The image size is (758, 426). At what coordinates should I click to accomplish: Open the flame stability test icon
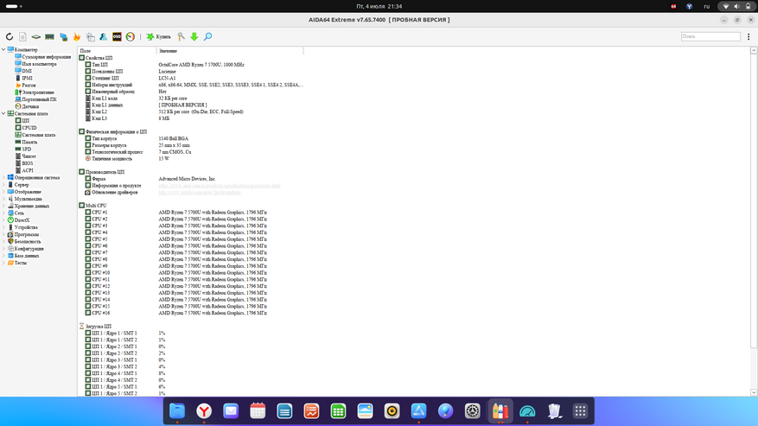[76, 37]
